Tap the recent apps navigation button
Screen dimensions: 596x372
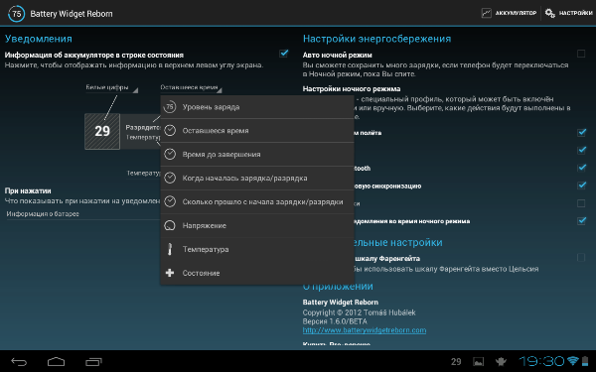pyautogui.click(x=93, y=362)
